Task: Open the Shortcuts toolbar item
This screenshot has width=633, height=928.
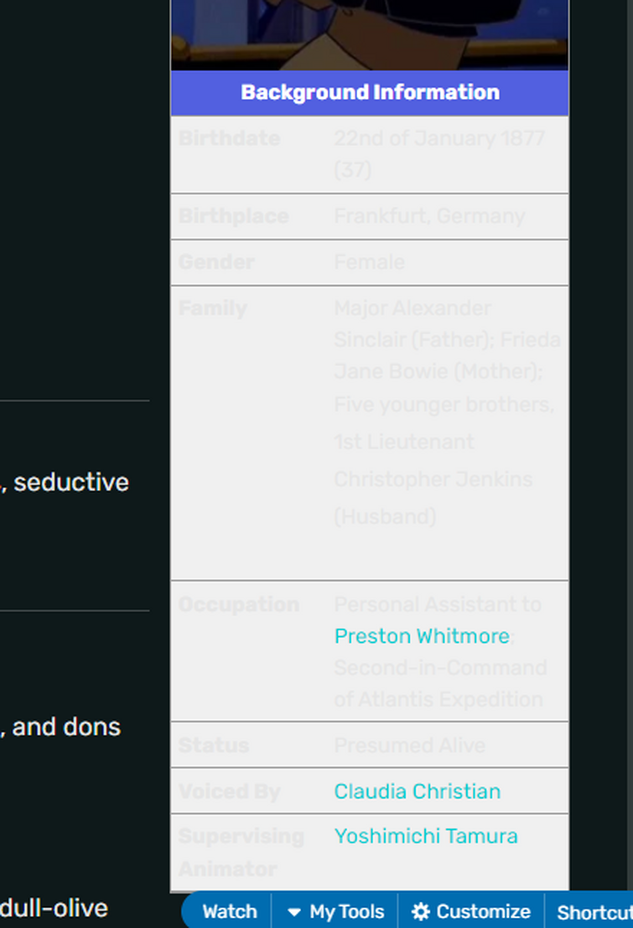Action: coord(594,912)
